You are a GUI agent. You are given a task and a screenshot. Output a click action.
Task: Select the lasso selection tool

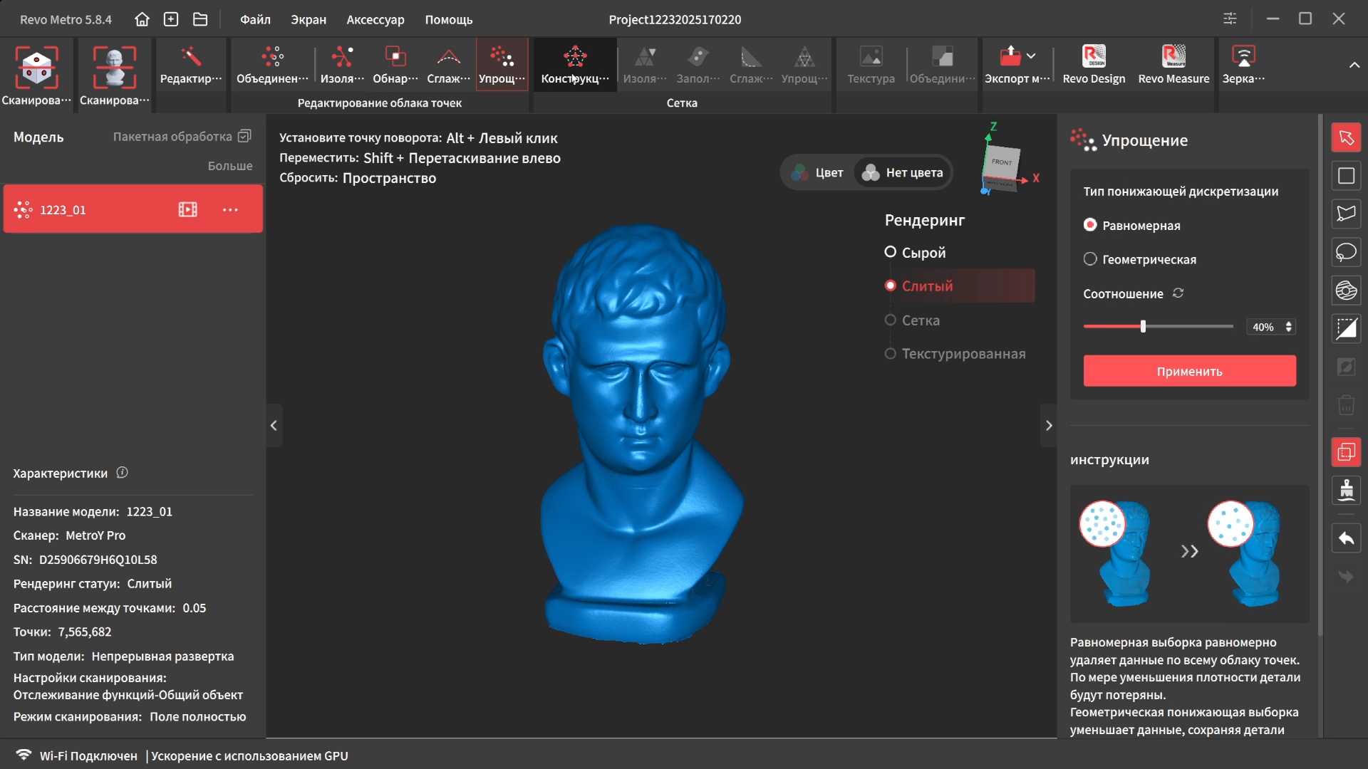coord(1346,252)
